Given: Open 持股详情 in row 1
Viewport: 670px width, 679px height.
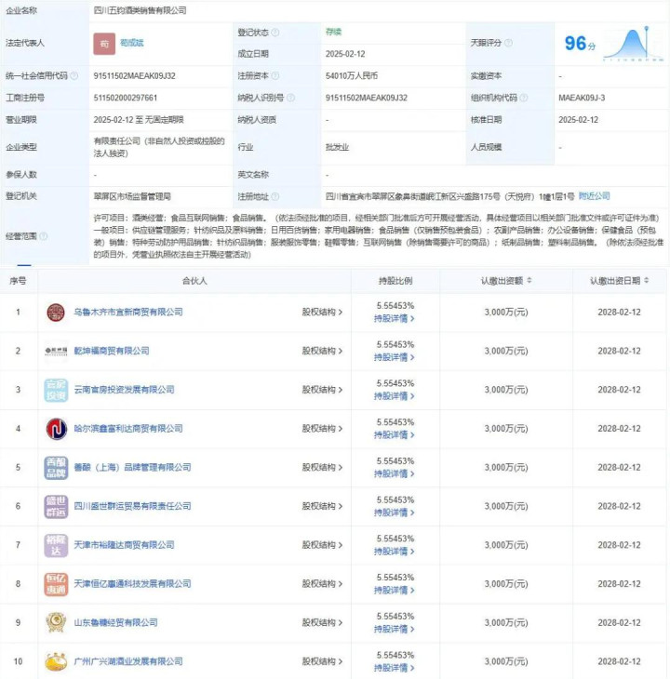Looking at the screenshot, I should pyautogui.click(x=395, y=319).
